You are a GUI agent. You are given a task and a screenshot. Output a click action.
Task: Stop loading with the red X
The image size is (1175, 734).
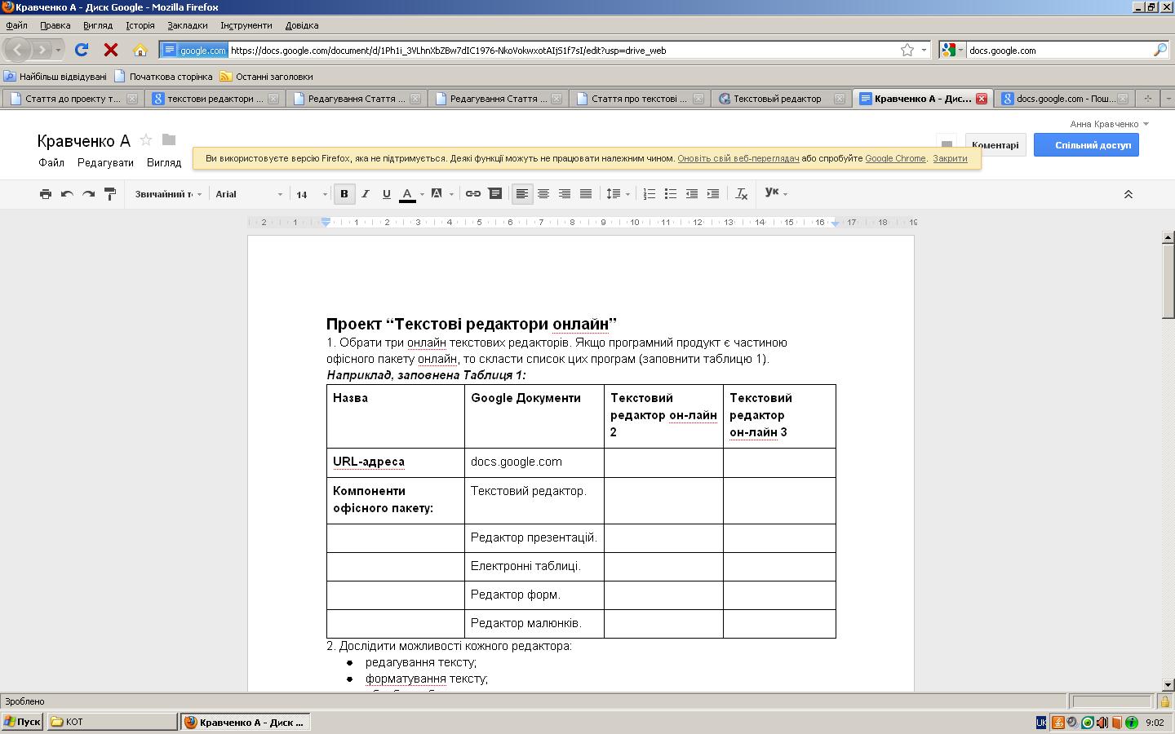pos(111,50)
